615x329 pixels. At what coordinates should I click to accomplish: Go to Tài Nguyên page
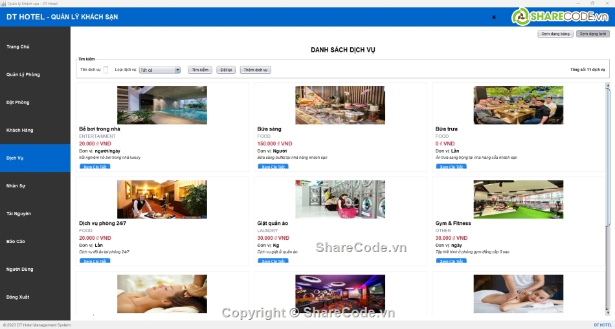click(35, 213)
